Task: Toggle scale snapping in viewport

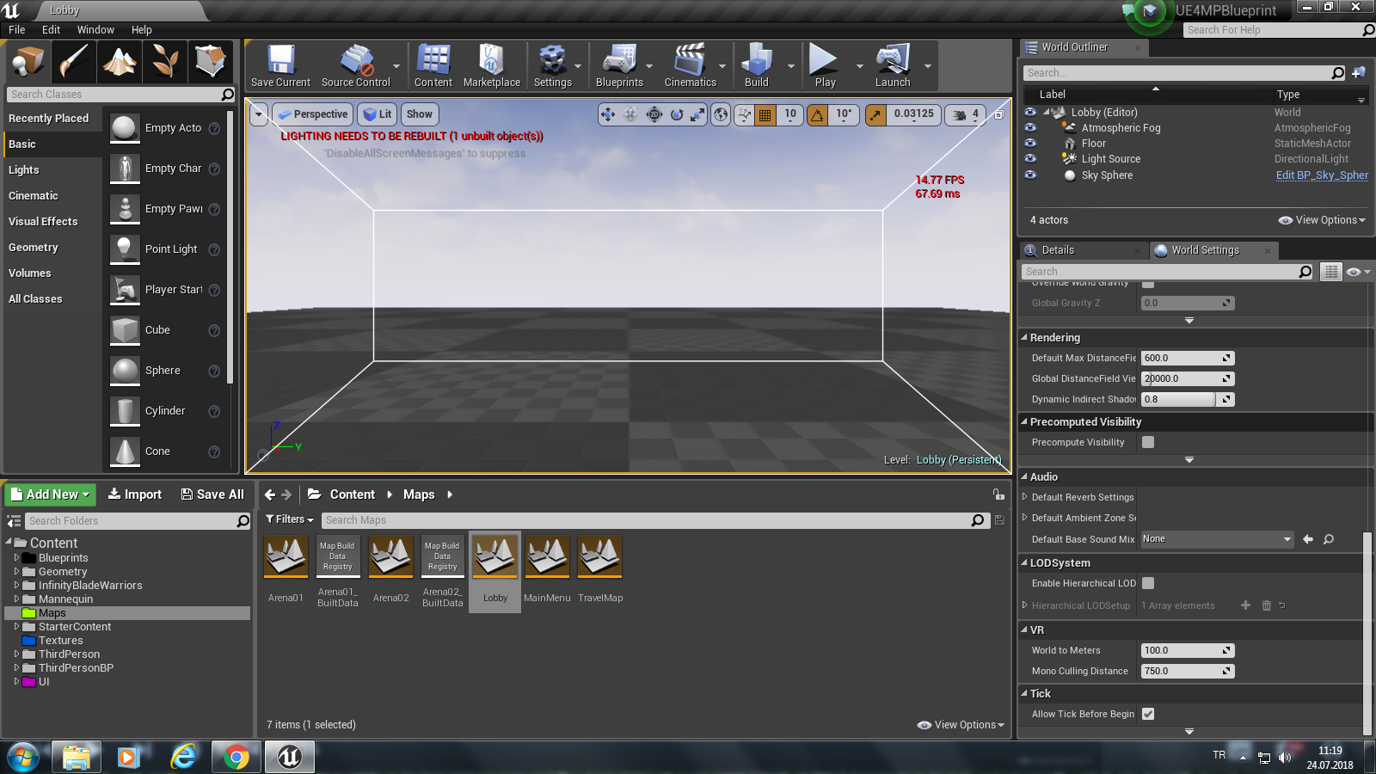Action: (x=875, y=114)
